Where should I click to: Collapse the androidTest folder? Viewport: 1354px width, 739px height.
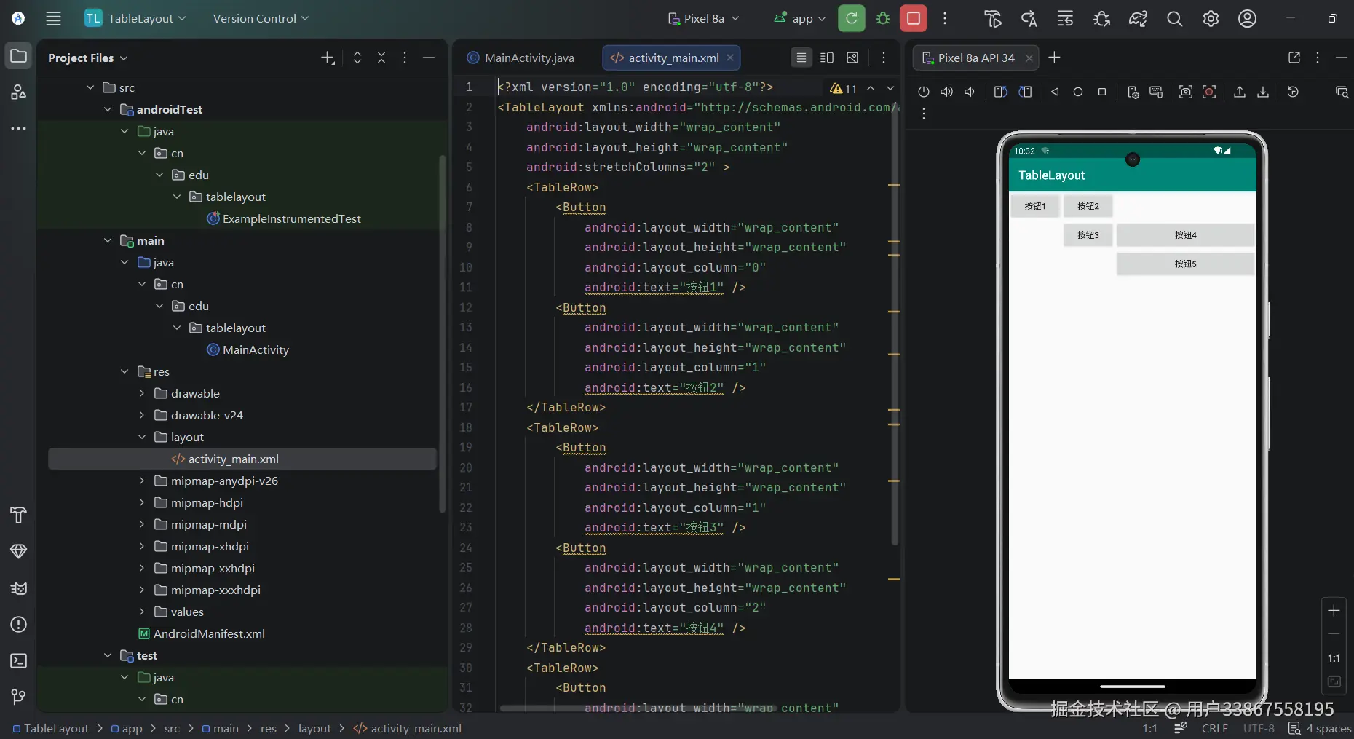tap(108, 109)
